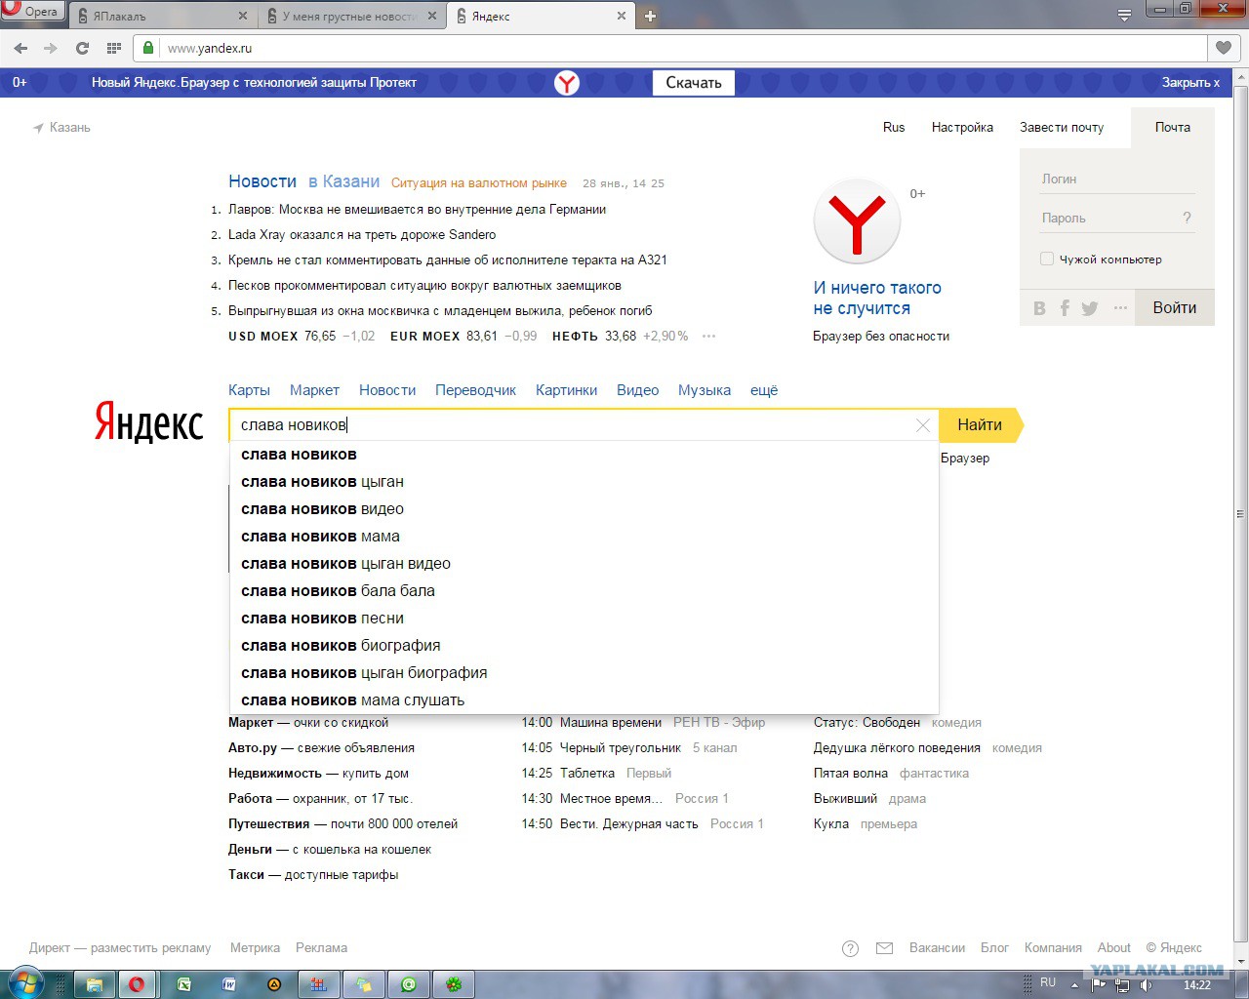Click the envelope feedback icon in the footer

pyautogui.click(x=885, y=948)
